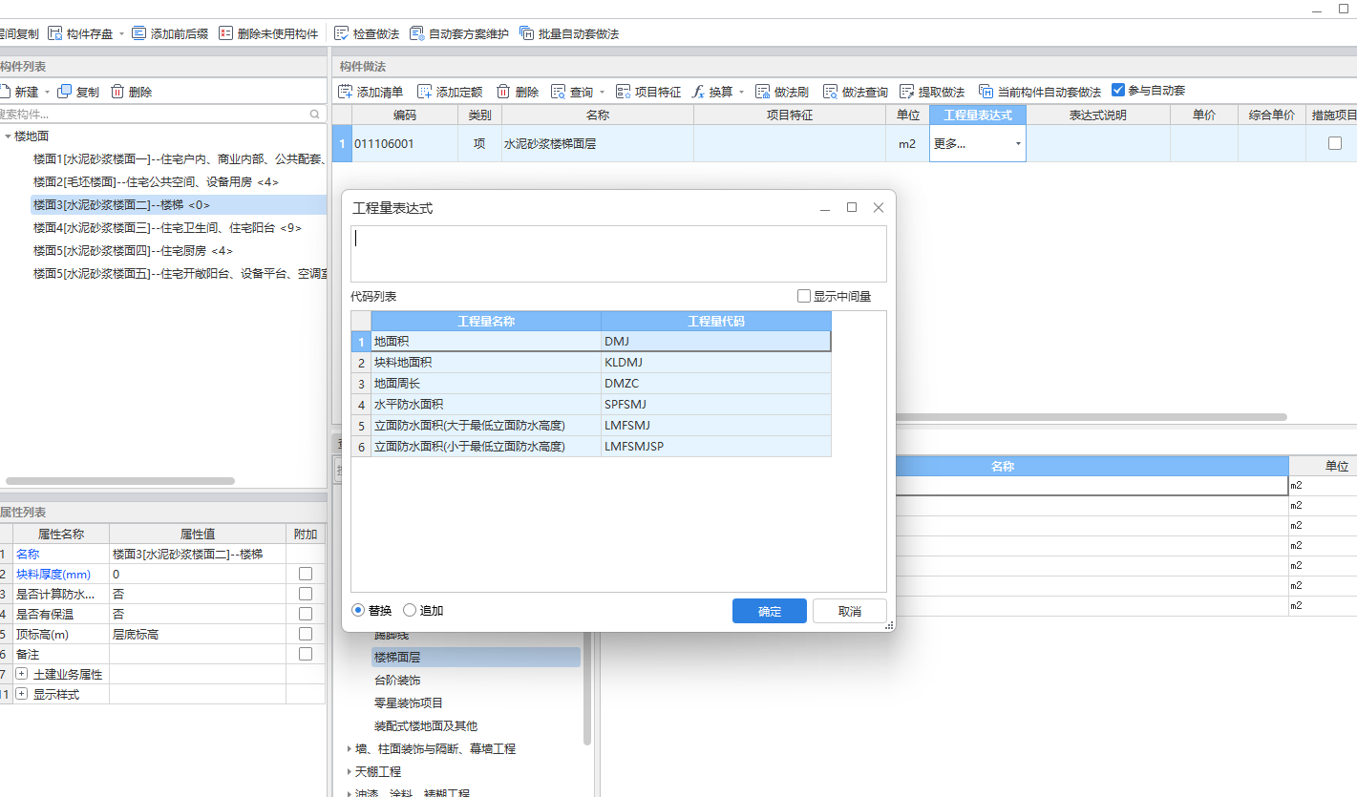The image size is (1357, 797).
Task: Click the search magnifier in component search box
Action: (x=315, y=114)
